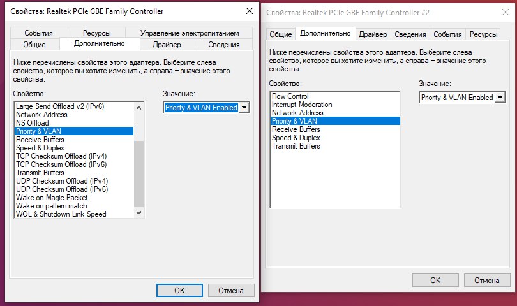Select Network Address in left window list
The width and height of the screenshot is (517, 306).
click(x=74, y=115)
